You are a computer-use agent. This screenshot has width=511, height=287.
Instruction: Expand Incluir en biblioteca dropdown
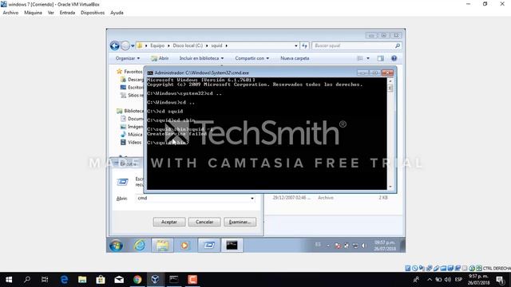pyautogui.click(x=201, y=58)
